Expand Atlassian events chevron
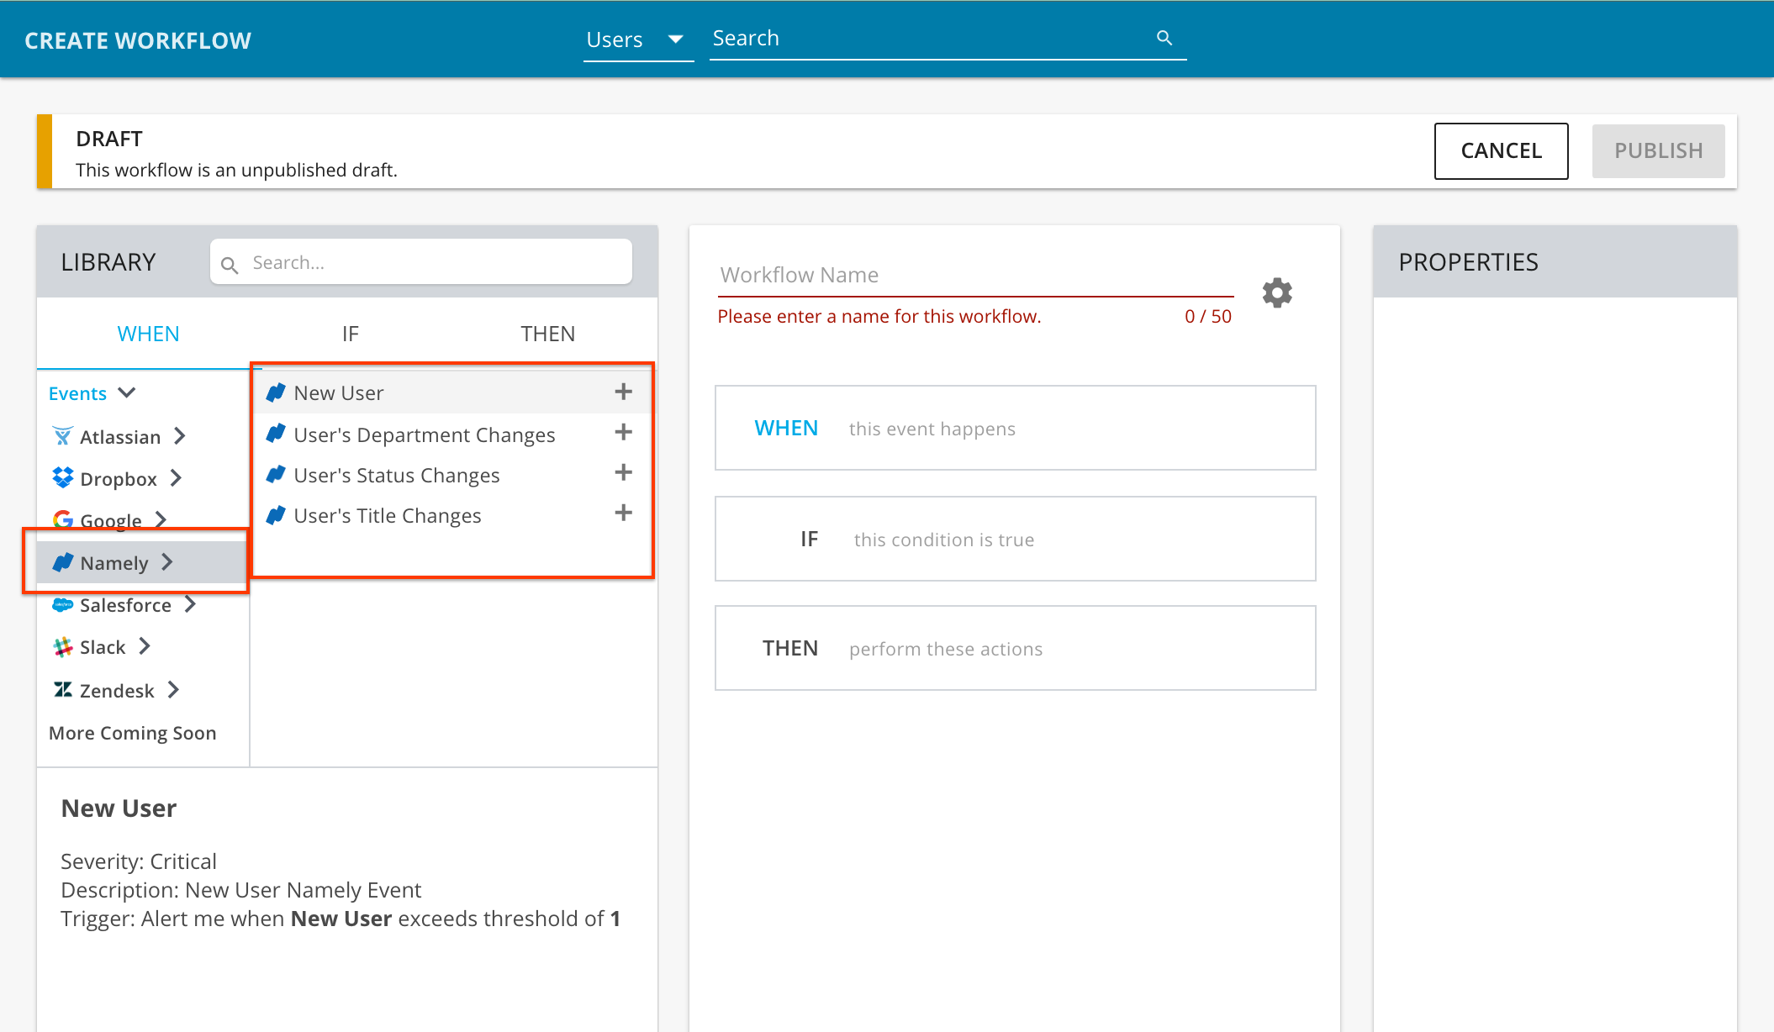Screen dimensions: 1774x1032 pyautogui.click(x=179, y=436)
